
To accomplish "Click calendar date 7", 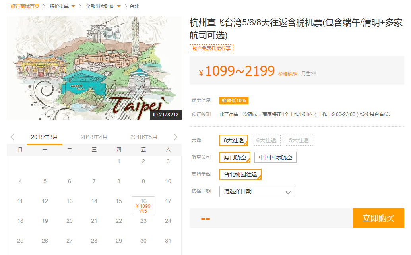I will [x=94, y=181].
